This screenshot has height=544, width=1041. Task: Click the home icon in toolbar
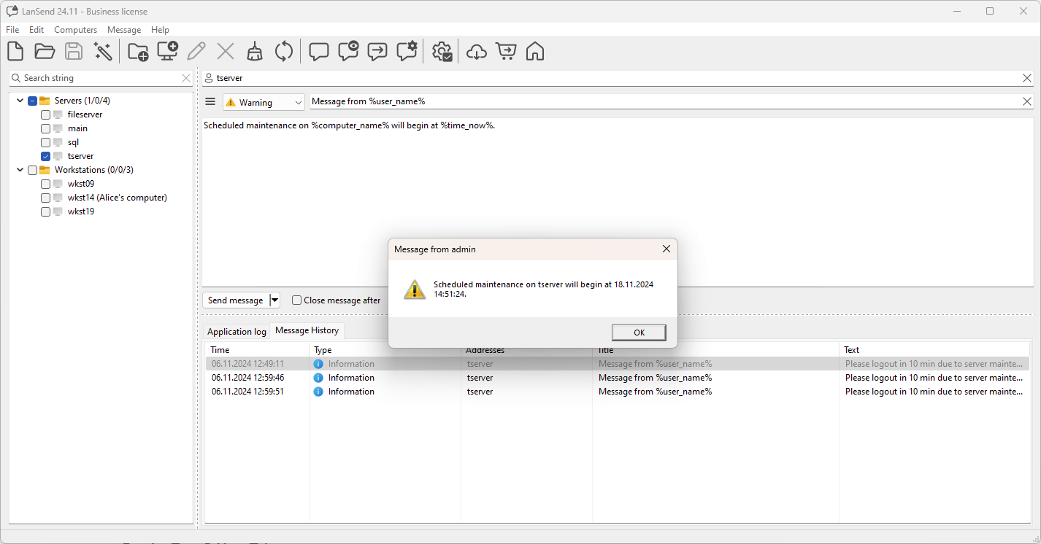point(535,51)
